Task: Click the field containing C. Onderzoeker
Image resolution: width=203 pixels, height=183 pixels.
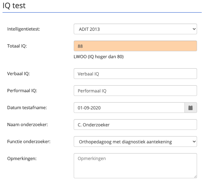Action: click(x=135, y=125)
